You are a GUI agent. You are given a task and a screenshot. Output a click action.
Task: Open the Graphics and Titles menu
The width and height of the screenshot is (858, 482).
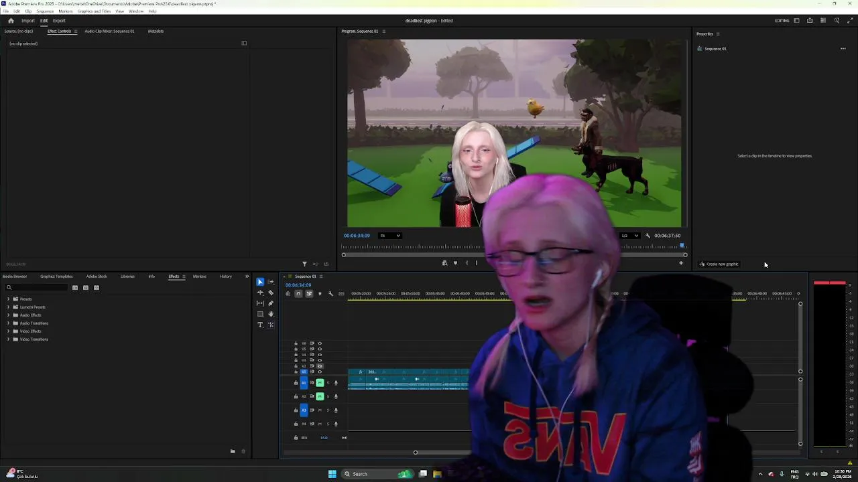click(94, 11)
